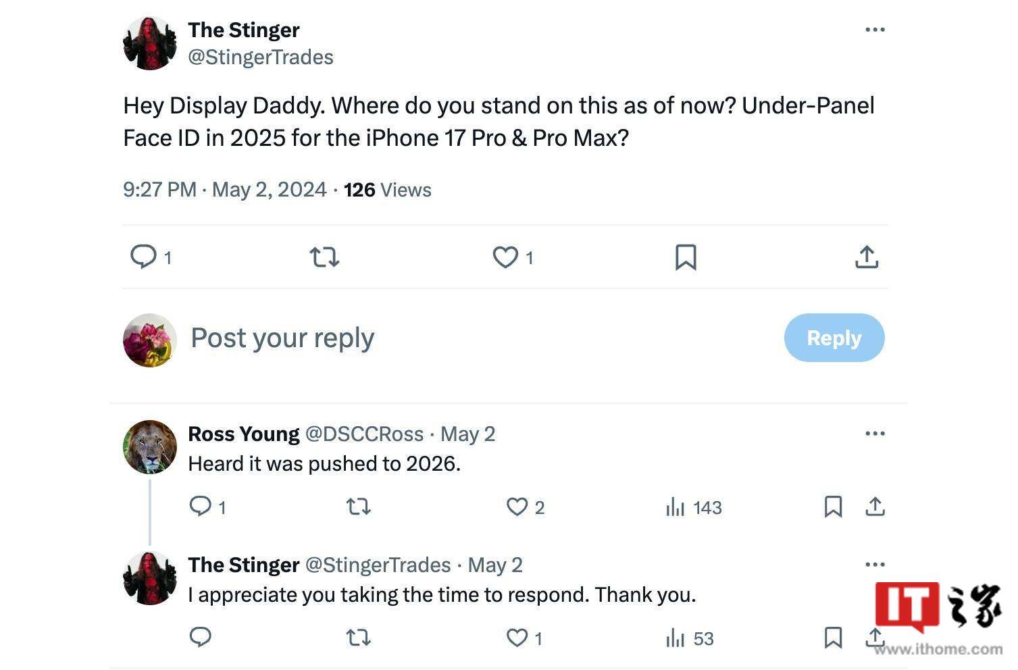
Task: Bookmark Ross Young's reply
Action: pos(833,507)
